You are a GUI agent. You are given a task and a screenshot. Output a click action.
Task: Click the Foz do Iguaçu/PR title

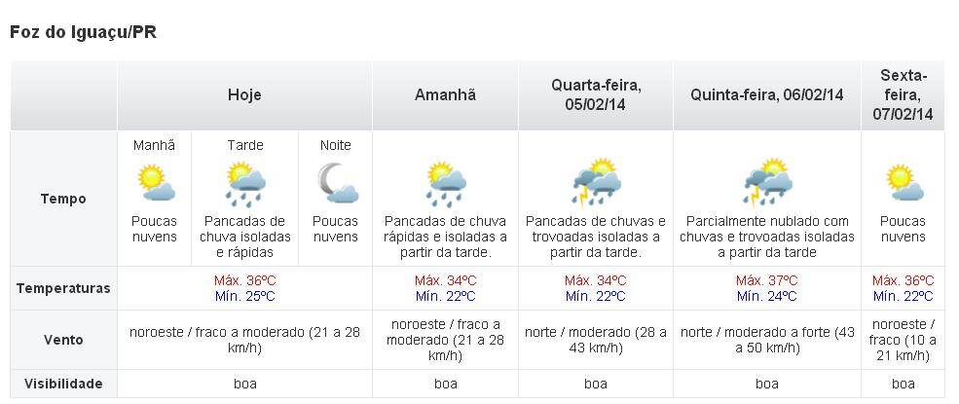[83, 32]
